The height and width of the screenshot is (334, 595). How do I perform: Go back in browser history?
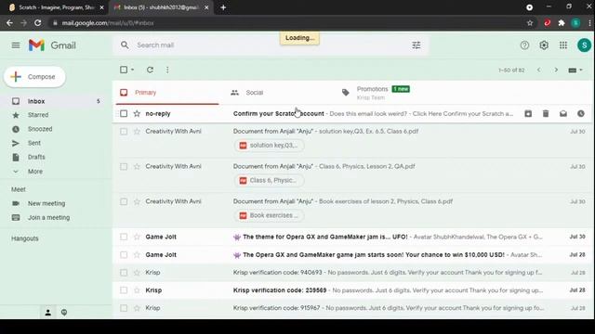pos(9,23)
